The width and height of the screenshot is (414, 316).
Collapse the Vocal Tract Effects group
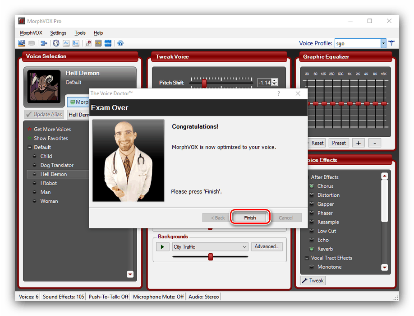tap(307, 258)
